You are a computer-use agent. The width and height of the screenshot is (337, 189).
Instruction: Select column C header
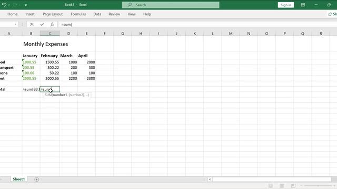click(x=50, y=34)
